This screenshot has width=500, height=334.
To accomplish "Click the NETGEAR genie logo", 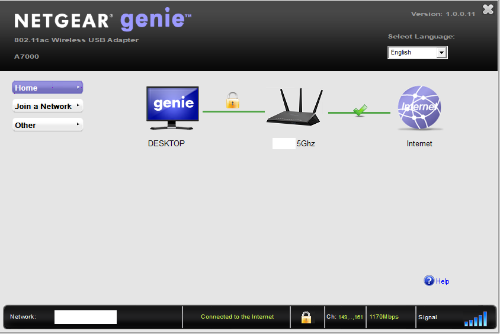I will coord(102,20).
